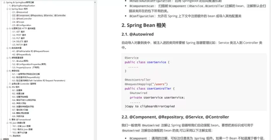Click the '@RestController' line in the code block
The height and width of the screenshot is (140, 271).
[x=137, y=80]
